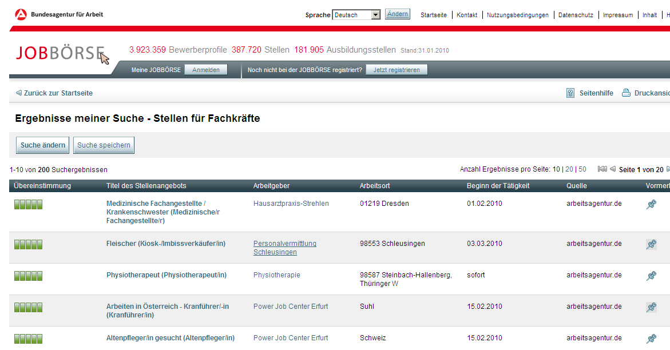
Task: Open the Seitenhilfe page help icon
Action: pyautogui.click(x=570, y=93)
